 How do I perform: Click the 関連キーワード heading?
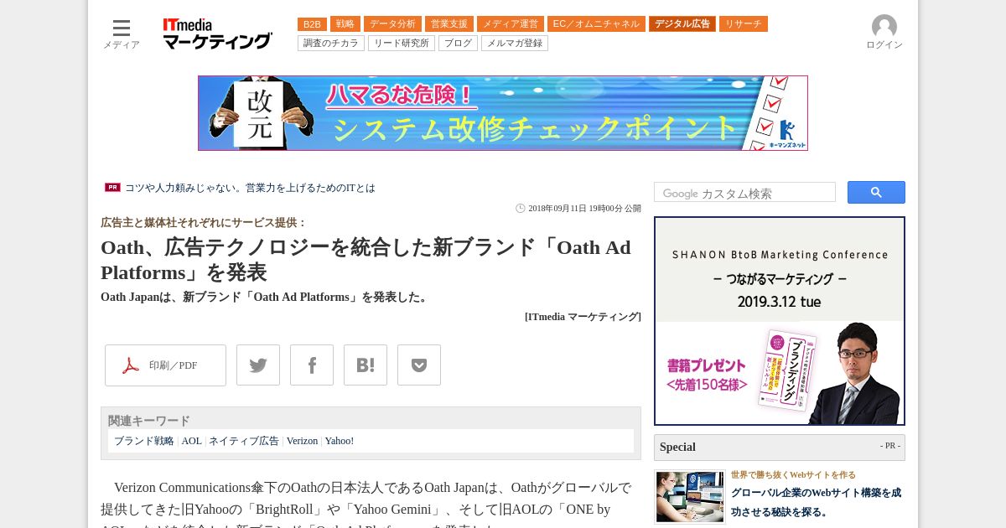pos(149,421)
